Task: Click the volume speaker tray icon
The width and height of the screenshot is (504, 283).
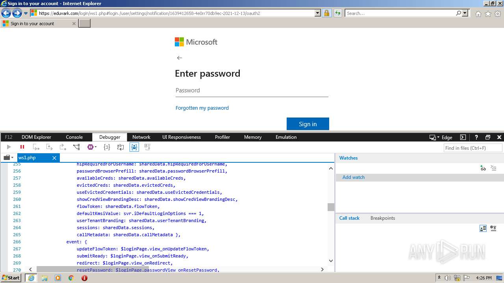Action: click(x=448, y=278)
